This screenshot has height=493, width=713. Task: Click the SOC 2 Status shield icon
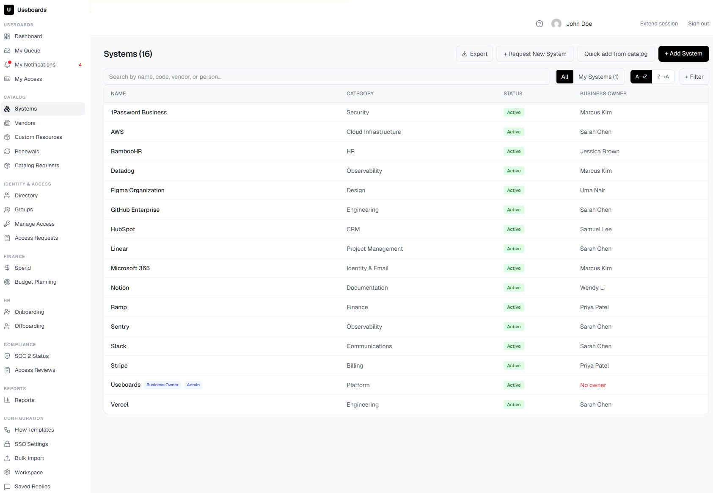coord(7,356)
